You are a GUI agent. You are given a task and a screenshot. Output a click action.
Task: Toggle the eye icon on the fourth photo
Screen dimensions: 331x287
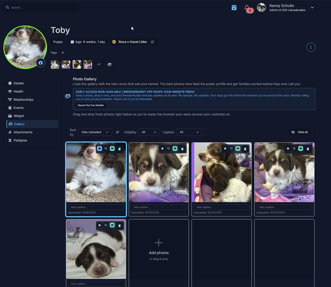301,148
